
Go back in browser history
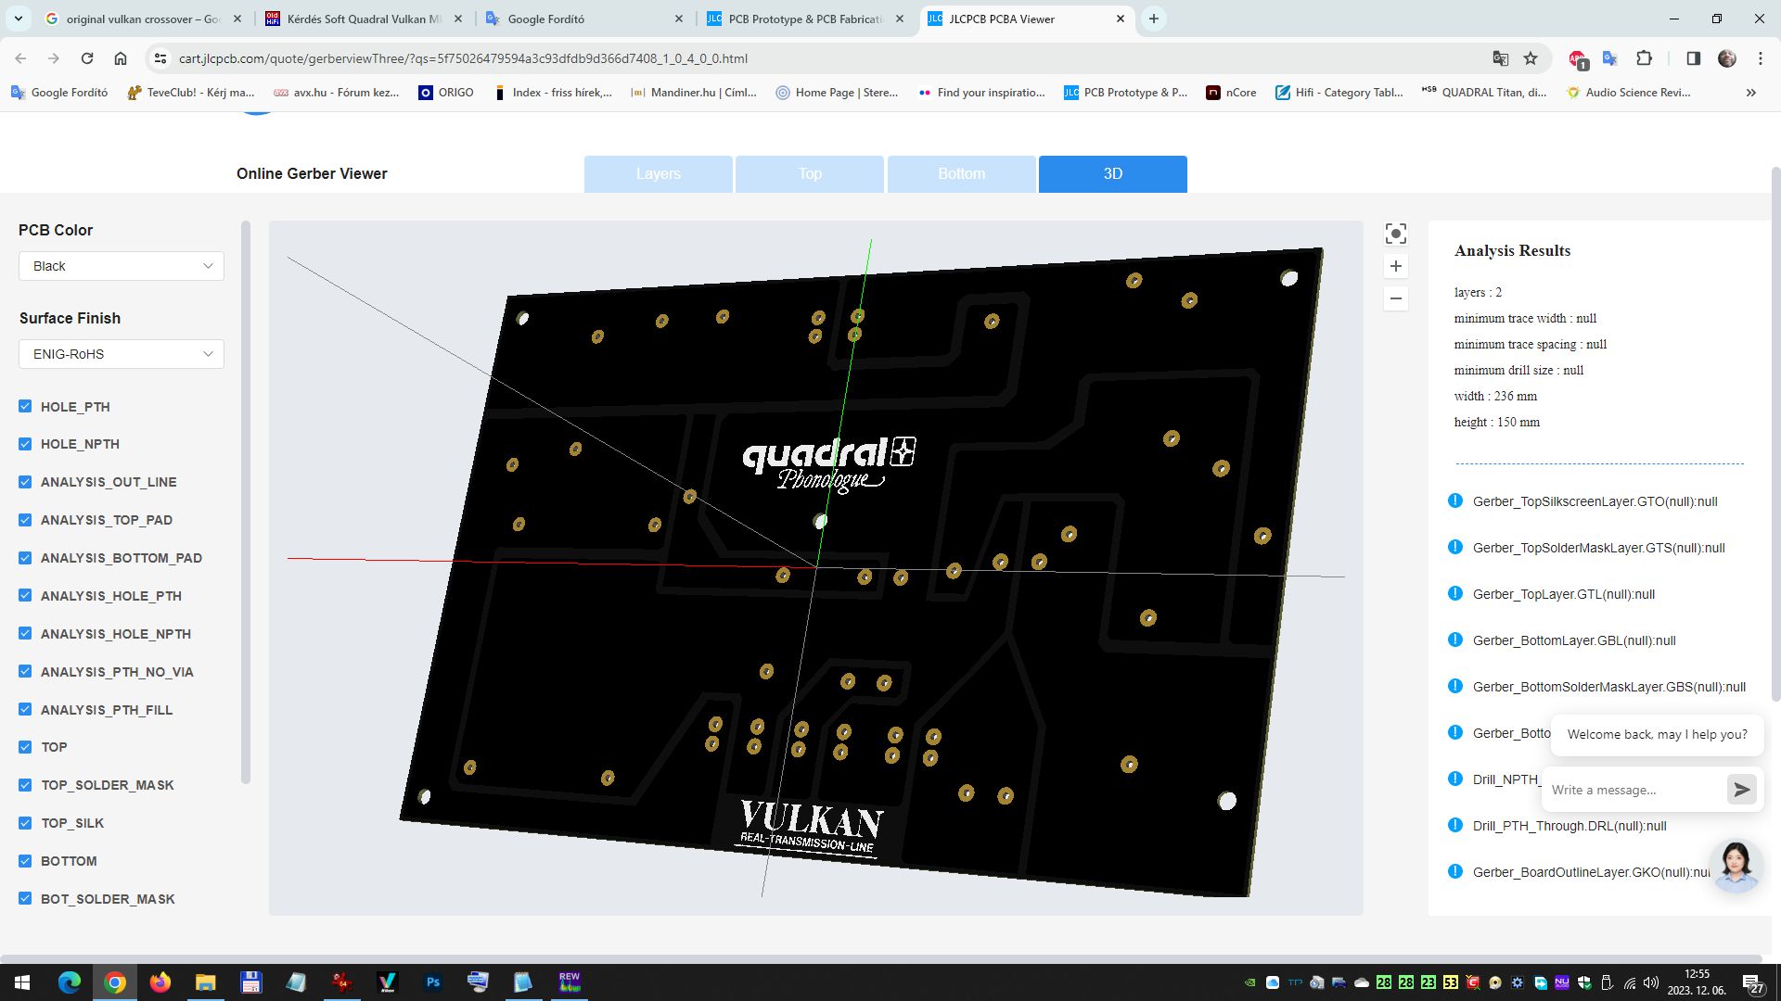coord(20,58)
